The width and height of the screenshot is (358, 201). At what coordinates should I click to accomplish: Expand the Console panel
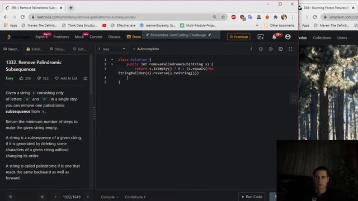110,197
